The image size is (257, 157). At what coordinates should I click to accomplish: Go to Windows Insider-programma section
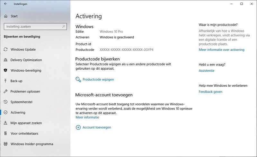pos(31,144)
